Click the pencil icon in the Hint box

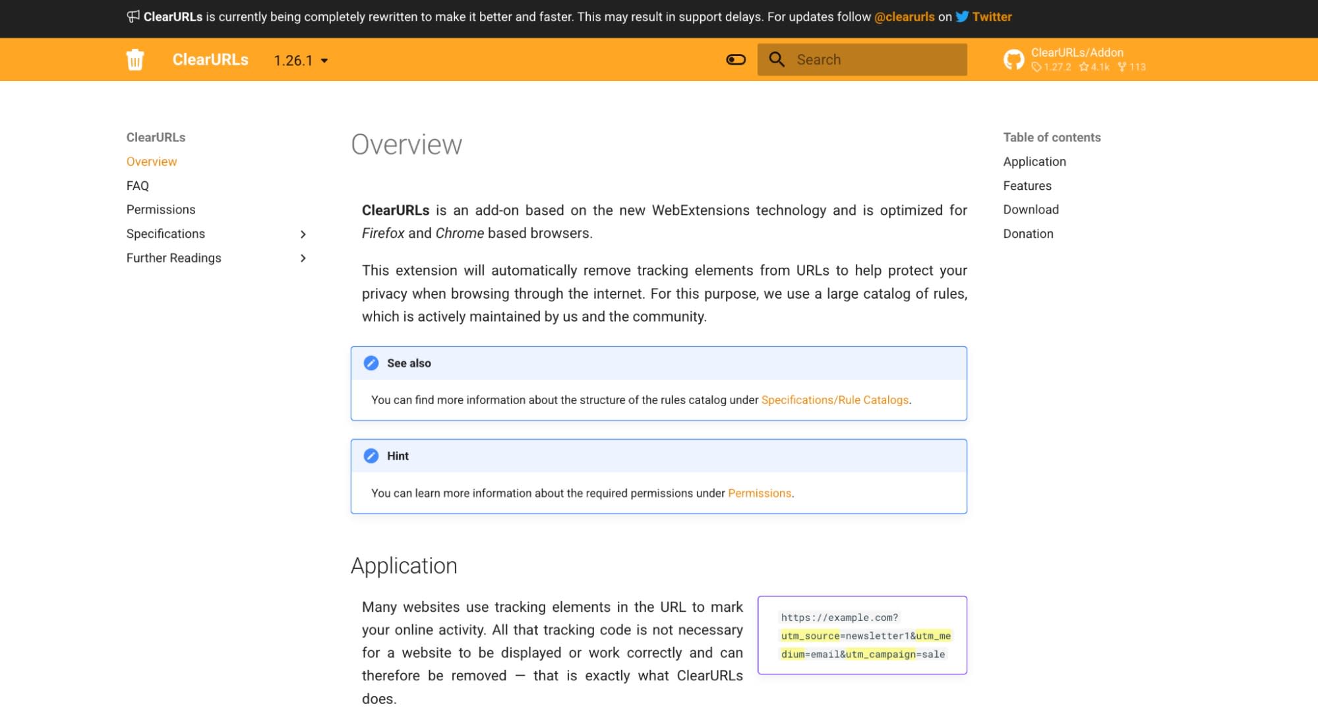[x=371, y=455]
